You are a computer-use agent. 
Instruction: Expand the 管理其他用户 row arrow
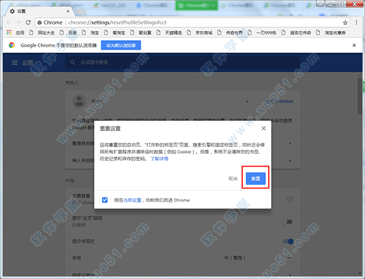[290, 143]
